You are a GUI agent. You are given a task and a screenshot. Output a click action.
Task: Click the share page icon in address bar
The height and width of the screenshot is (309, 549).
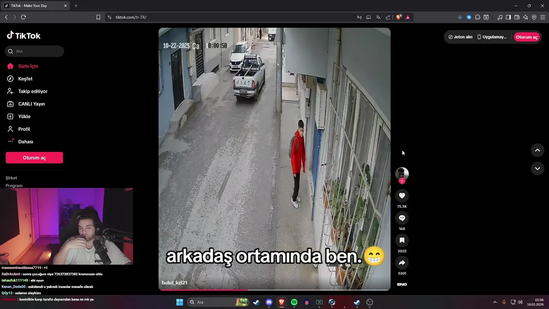pyautogui.click(x=388, y=17)
